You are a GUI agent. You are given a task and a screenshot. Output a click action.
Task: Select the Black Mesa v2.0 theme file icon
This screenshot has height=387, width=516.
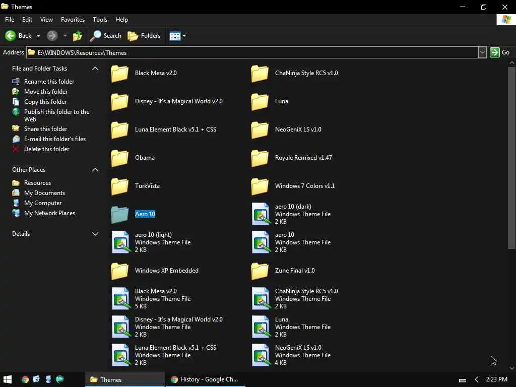click(120, 298)
